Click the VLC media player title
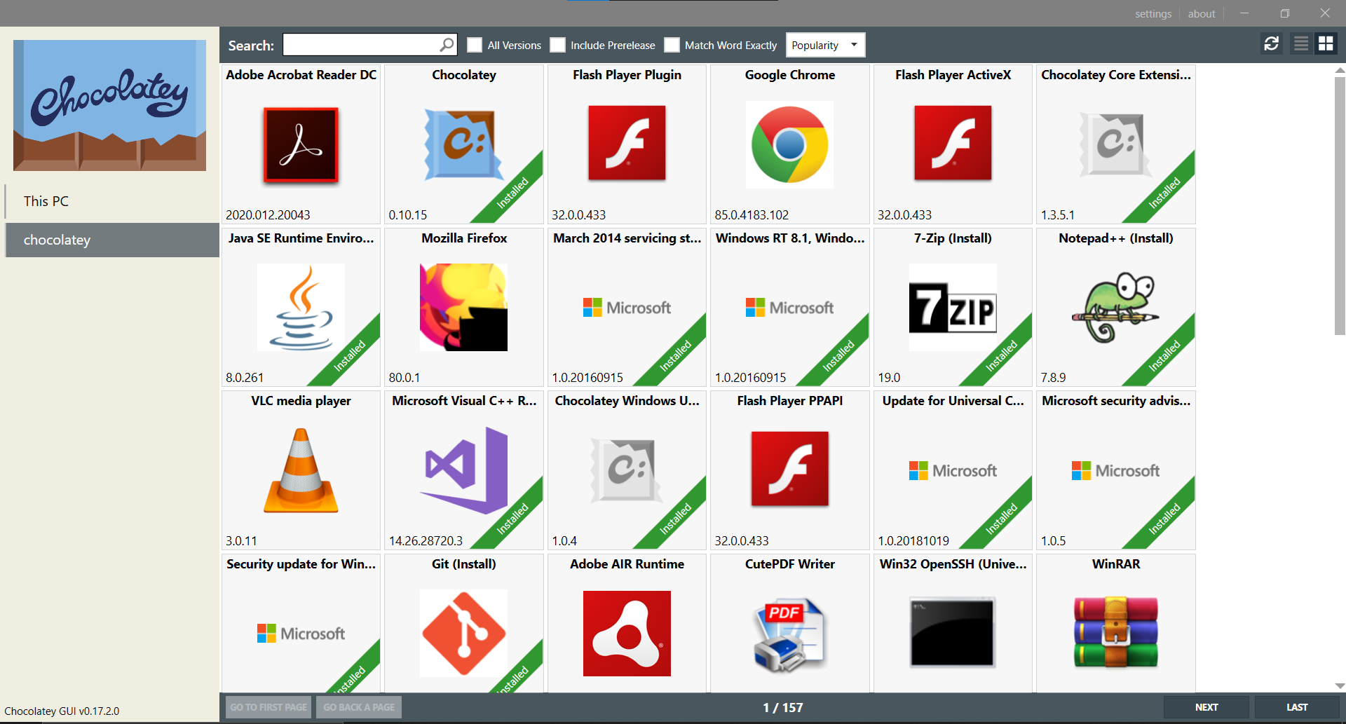This screenshot has height=724, width=1346. tap(301, 401)
